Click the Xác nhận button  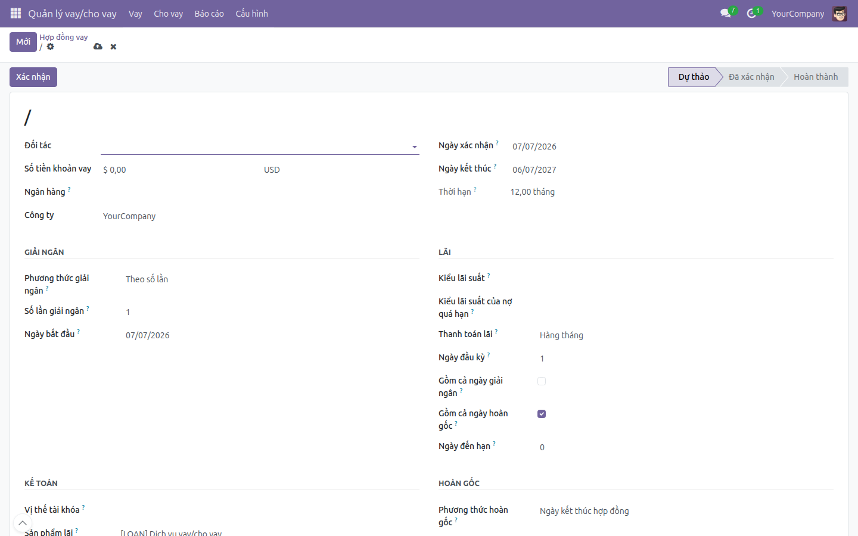(33, 77)
